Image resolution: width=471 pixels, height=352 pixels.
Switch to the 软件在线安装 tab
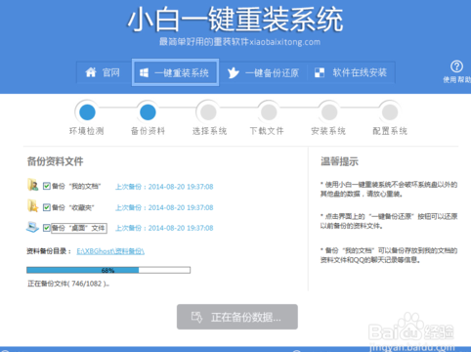point(351,72)
